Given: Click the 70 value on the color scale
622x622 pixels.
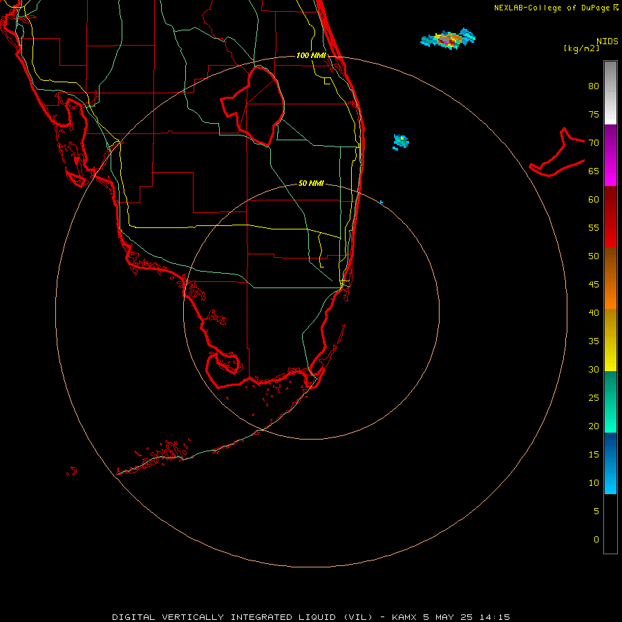Looking at the screenshot, I should pyautogui.click(x=594, y=143).
